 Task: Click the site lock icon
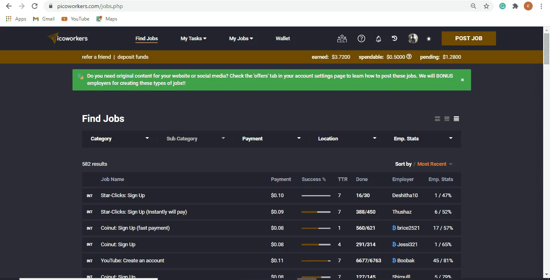[x=50, y=6]
